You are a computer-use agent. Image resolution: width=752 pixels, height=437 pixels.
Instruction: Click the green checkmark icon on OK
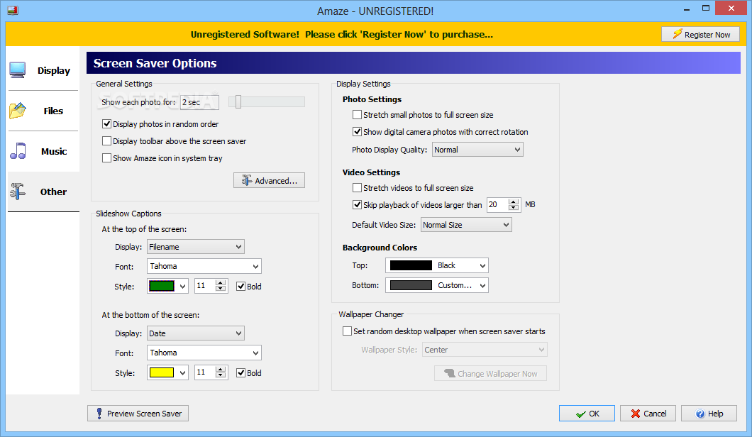tap(581, 414)
